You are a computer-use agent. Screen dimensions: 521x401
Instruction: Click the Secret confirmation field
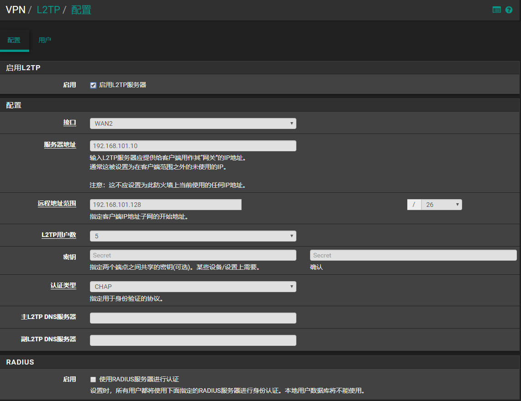(413, 255)
